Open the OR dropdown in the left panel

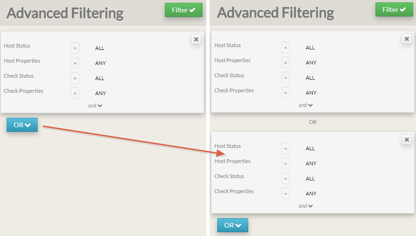click(22, 125)
